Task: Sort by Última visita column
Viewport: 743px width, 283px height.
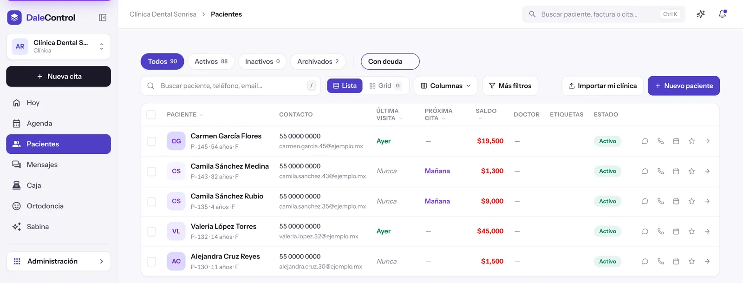Action: [389, 114]
